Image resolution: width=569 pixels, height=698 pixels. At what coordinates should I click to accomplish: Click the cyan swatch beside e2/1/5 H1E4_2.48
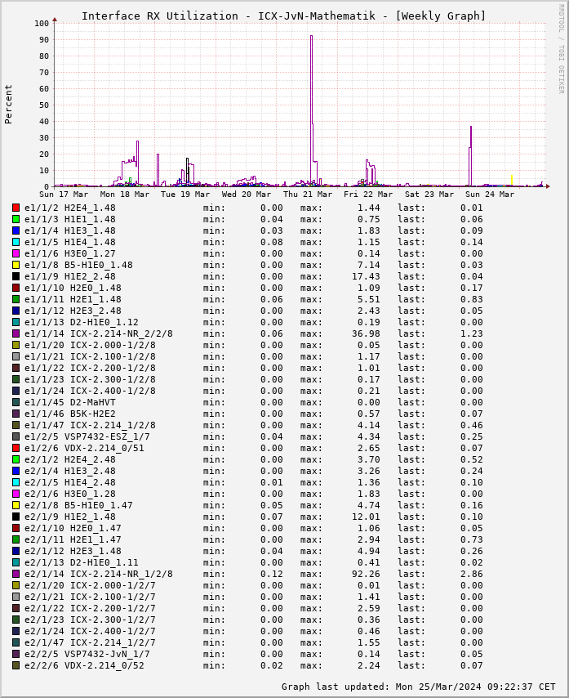(16, 482)
